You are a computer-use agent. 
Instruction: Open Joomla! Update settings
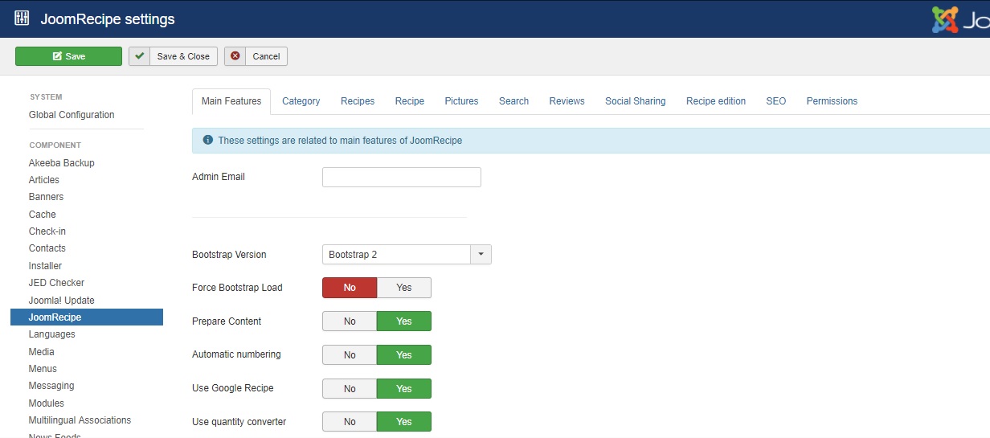click(62, 301)
